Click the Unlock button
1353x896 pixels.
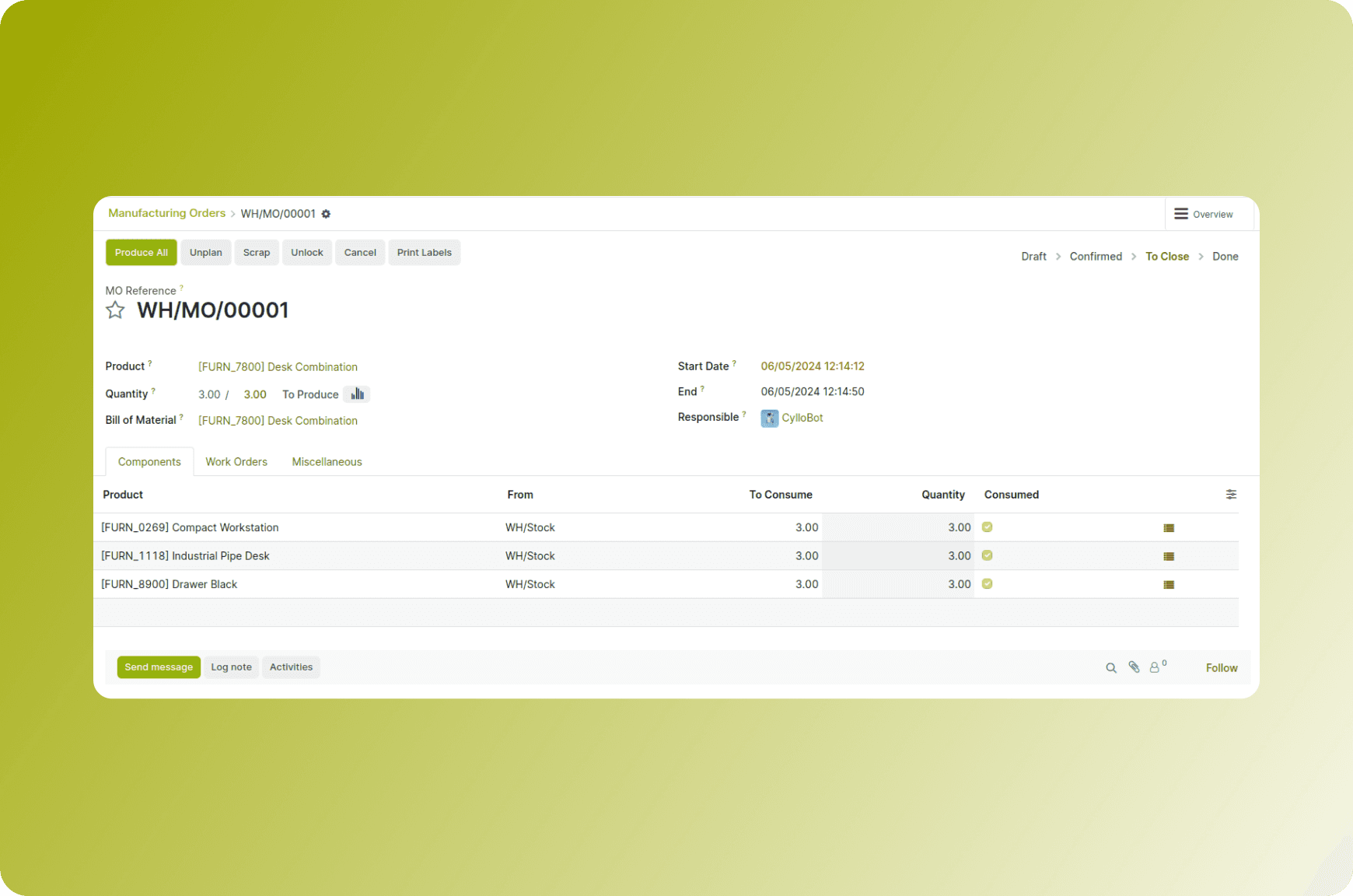[x=307, y=253]
